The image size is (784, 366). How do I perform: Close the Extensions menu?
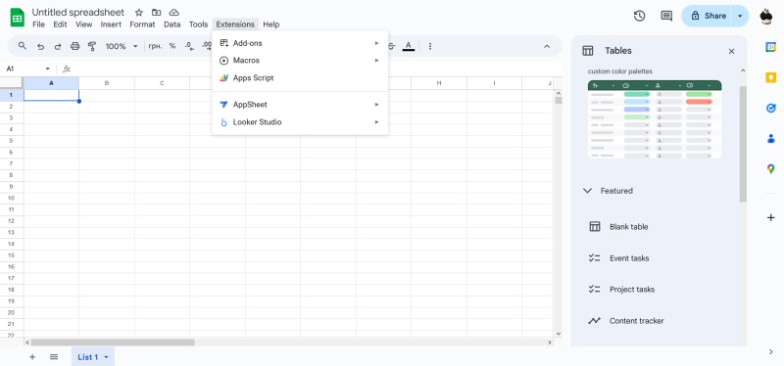coord(235,24)
